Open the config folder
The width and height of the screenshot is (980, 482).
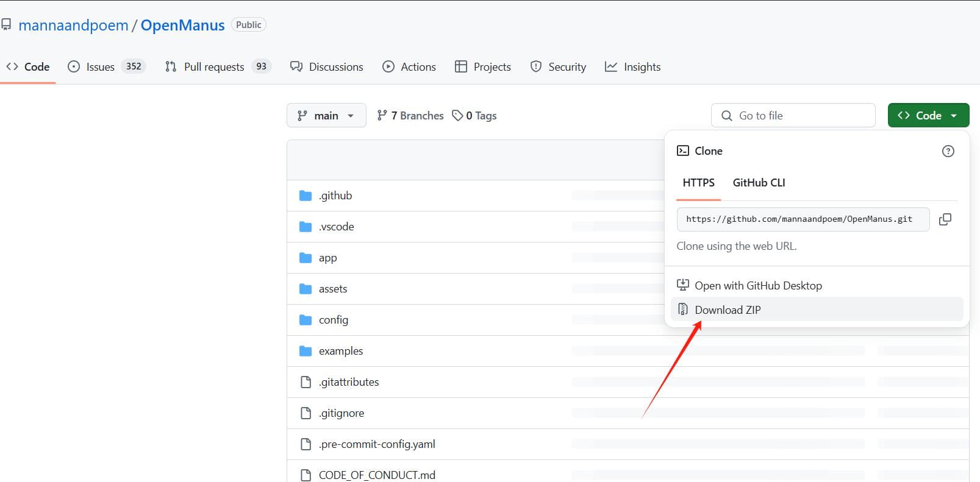pos(334,320)
